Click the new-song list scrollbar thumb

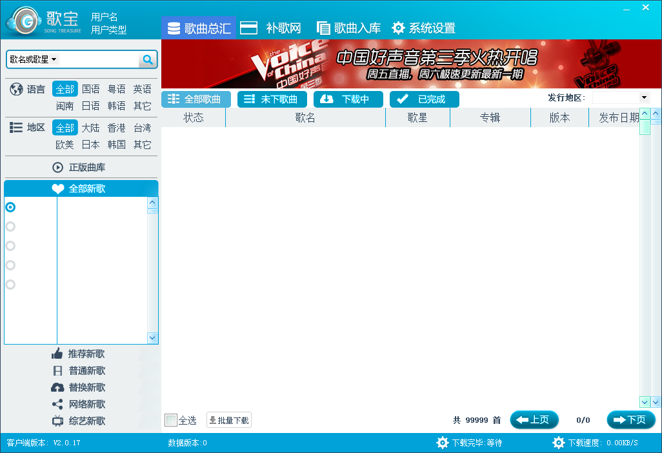(152, 210)
